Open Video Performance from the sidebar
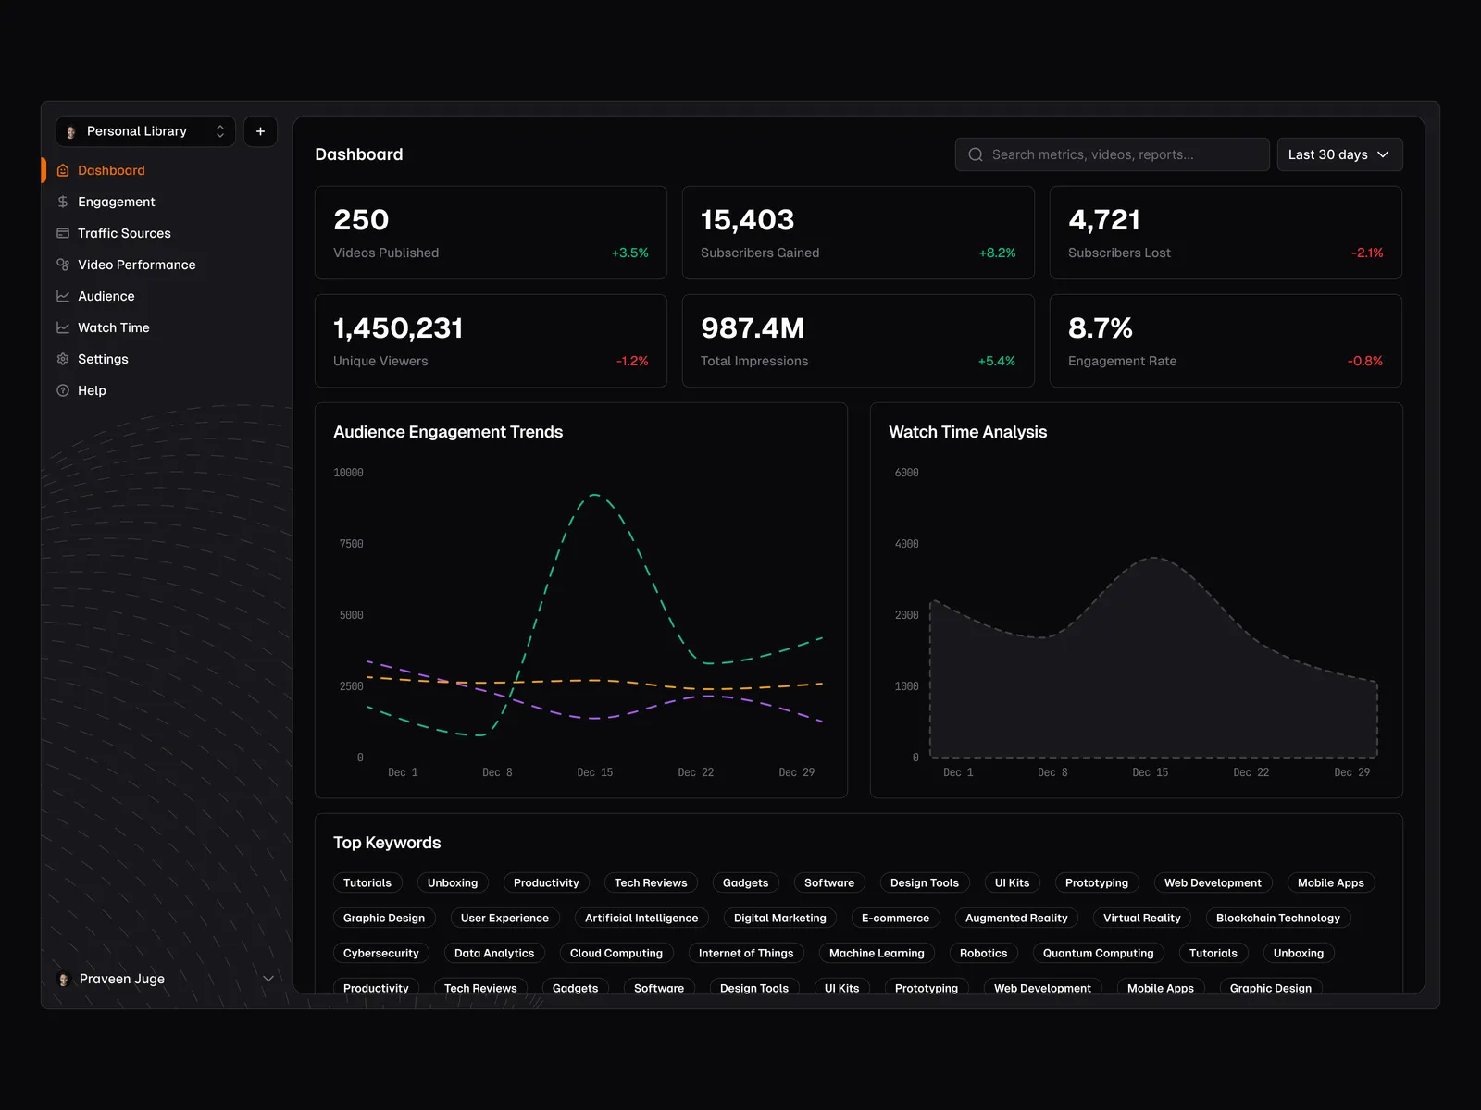The height and width of the screenshot is (1110, 1481). 136,265
